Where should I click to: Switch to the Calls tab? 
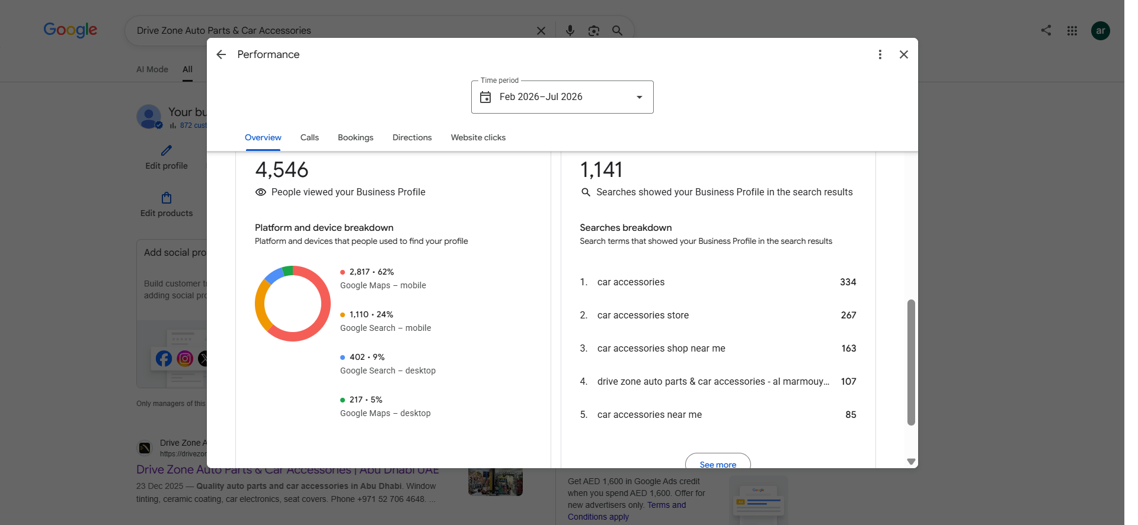click(x=309, y=137)
